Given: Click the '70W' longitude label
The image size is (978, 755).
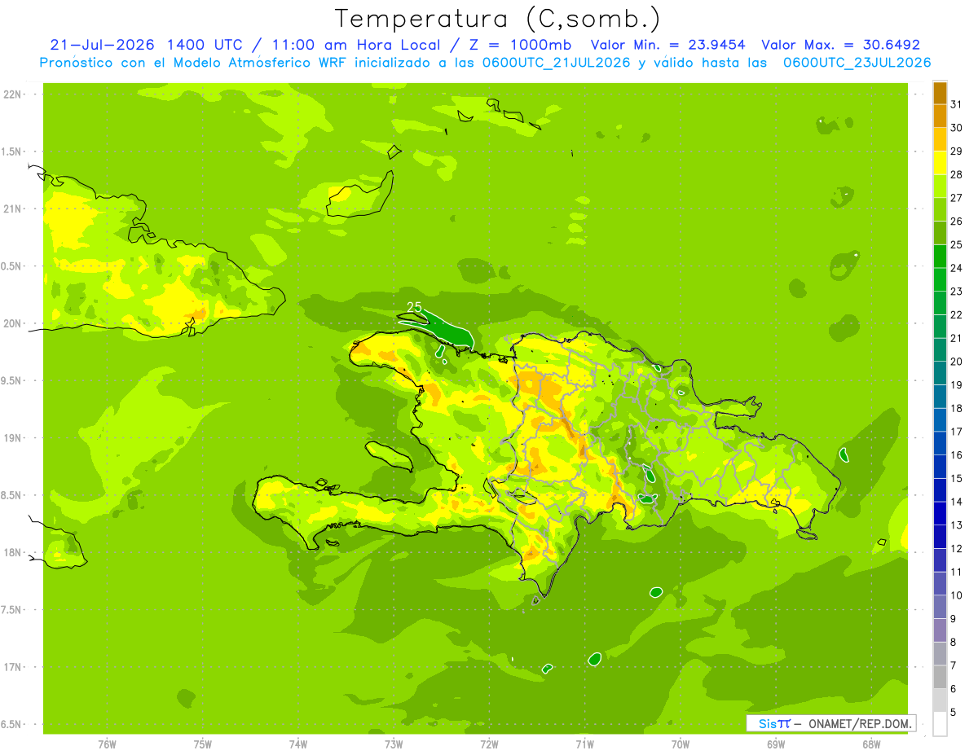Looking at the screenshot, I should tap(681, 744).
